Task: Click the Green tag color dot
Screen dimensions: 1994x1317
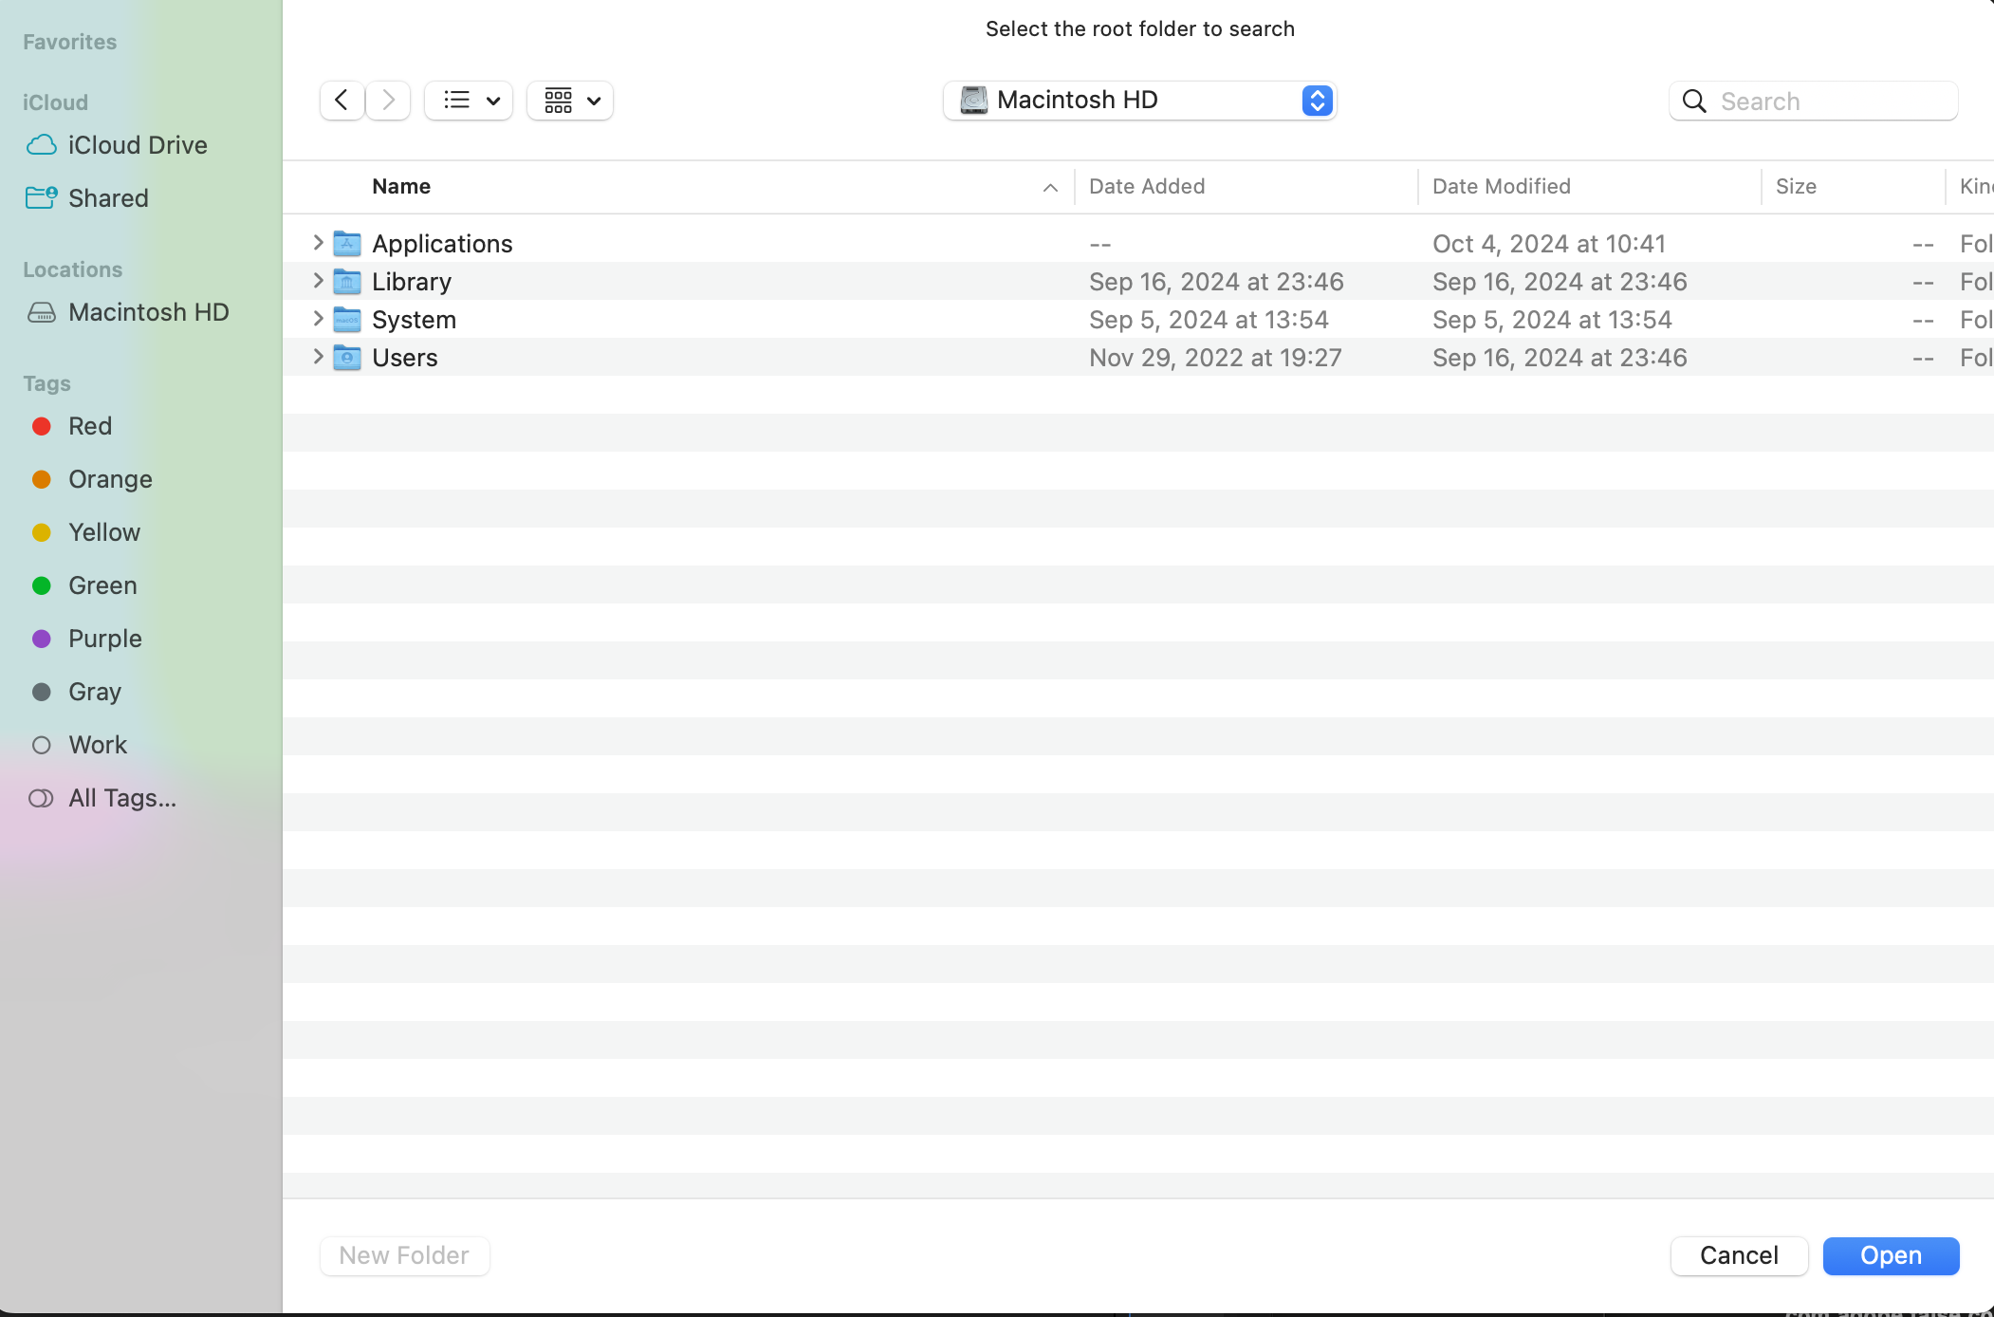Action: (x=42, y=585)
